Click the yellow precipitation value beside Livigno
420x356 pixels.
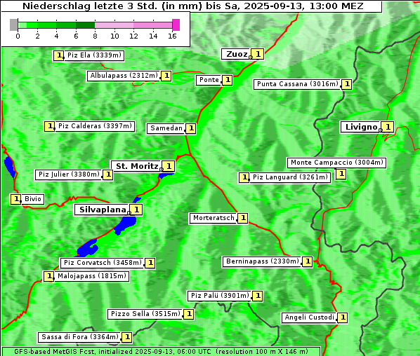pos(388,127)
